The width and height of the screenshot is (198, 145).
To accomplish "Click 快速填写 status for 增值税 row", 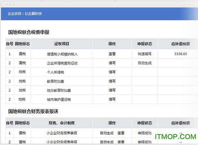I will click(145, 54).
